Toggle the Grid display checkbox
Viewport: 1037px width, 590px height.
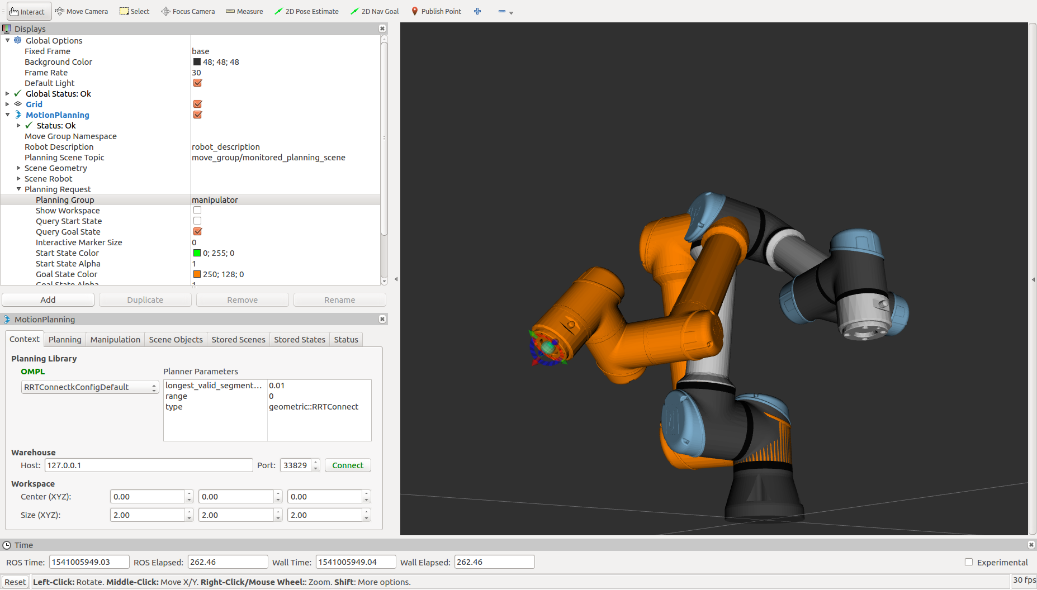click(x=197, y=104)
